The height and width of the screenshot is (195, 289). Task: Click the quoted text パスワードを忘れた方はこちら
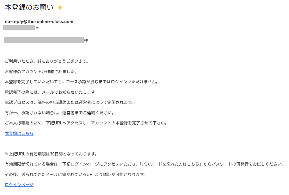pos(170,164)
